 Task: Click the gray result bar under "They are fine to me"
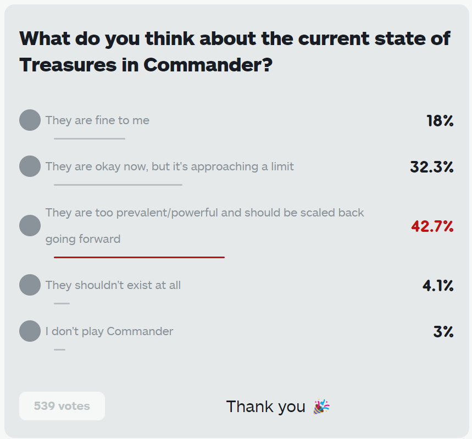coord(90,138)
